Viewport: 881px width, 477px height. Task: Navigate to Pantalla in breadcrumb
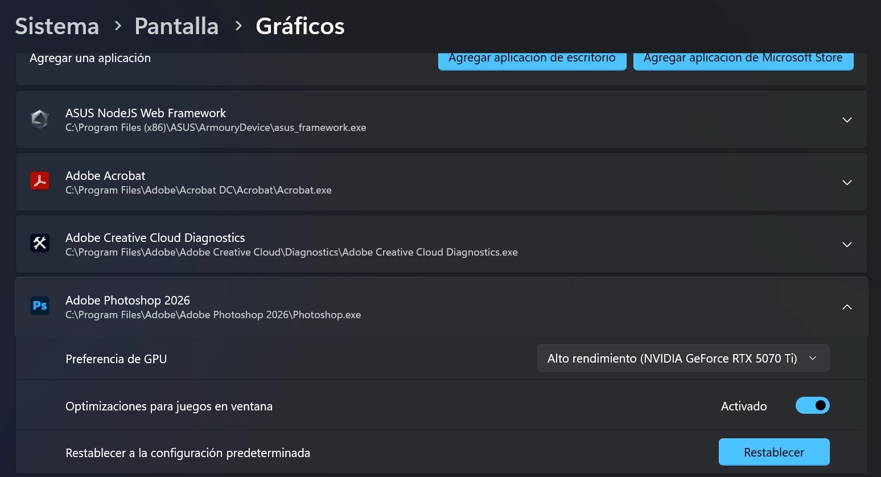click(x=176, y=26)
